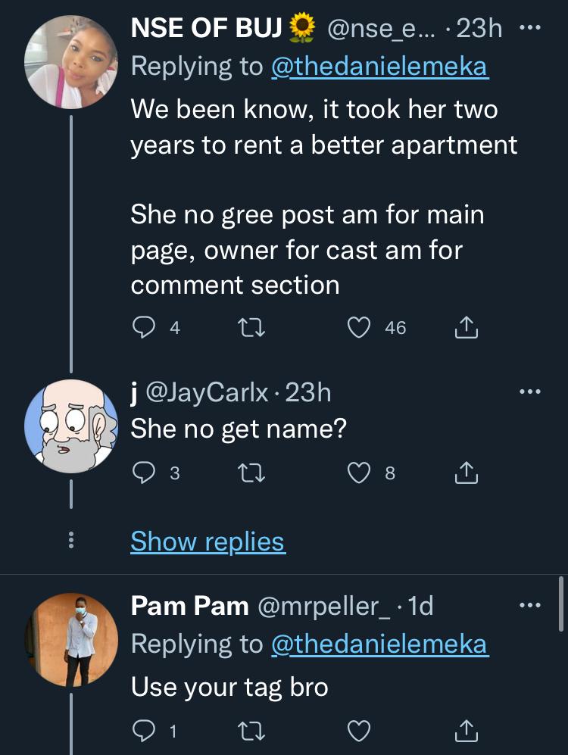This screenshot has height=755, width=568.
Task: Share NSE OF BUJ's tweet
Action: point(467,328)
